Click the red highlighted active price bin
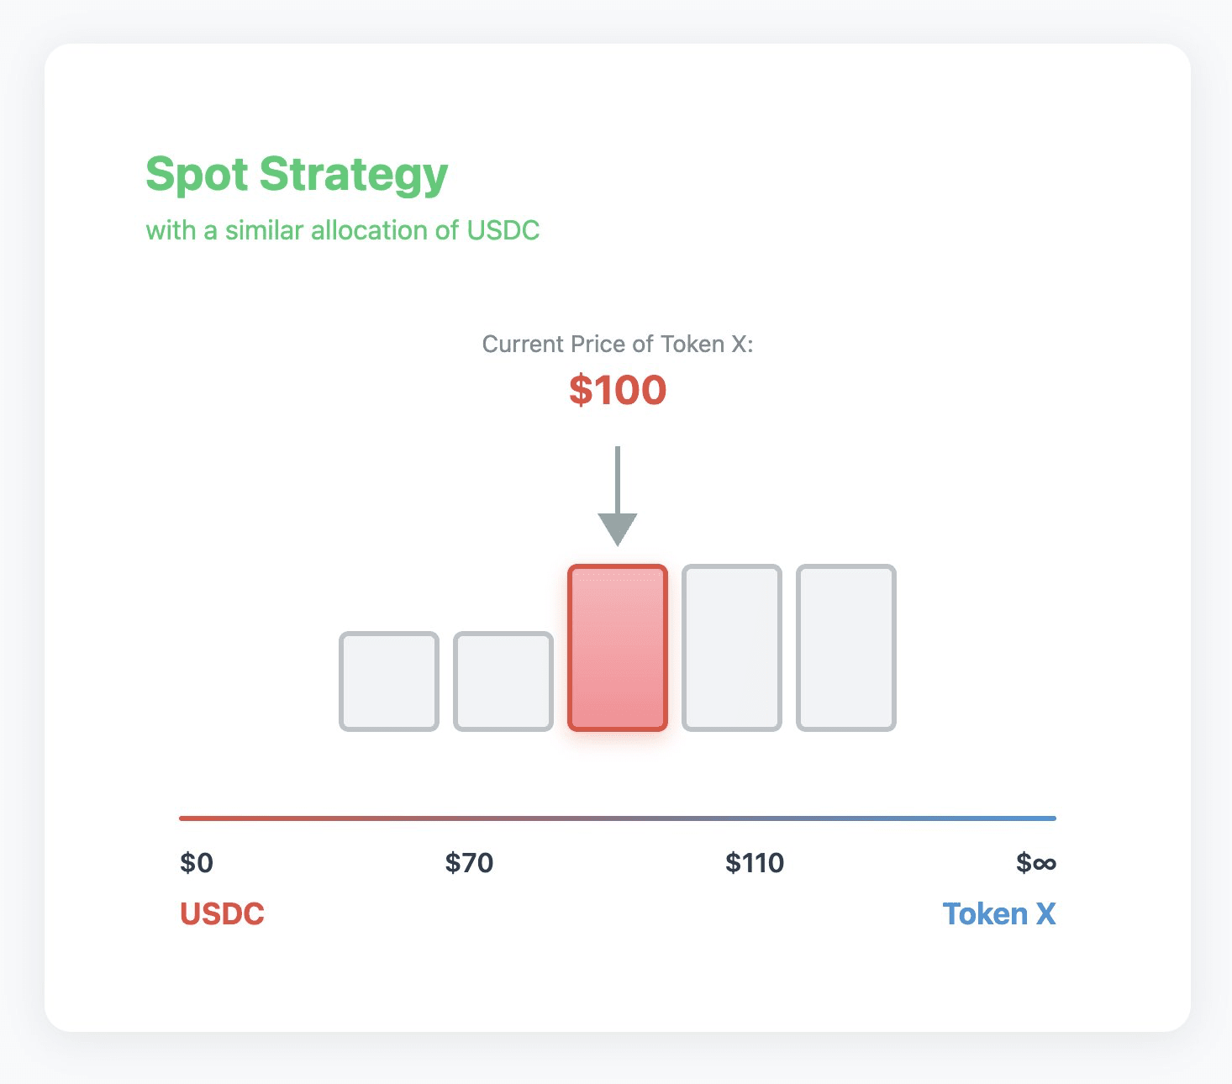The height and width of the screenshot is (1084, 1232). tap(618, 648)
